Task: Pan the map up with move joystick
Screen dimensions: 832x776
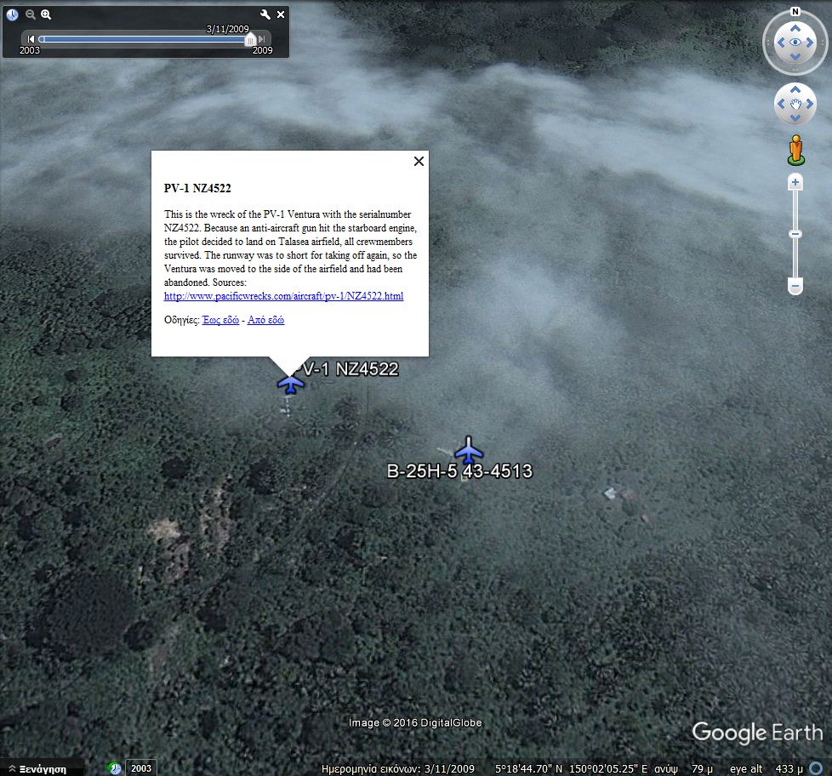Action: tap(795, 89)
